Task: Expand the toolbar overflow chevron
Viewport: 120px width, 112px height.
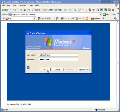Action: click(x=118, y=8)
